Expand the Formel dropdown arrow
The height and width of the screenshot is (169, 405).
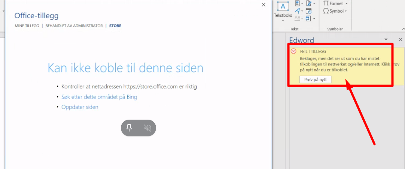click(x=347, y=4)
